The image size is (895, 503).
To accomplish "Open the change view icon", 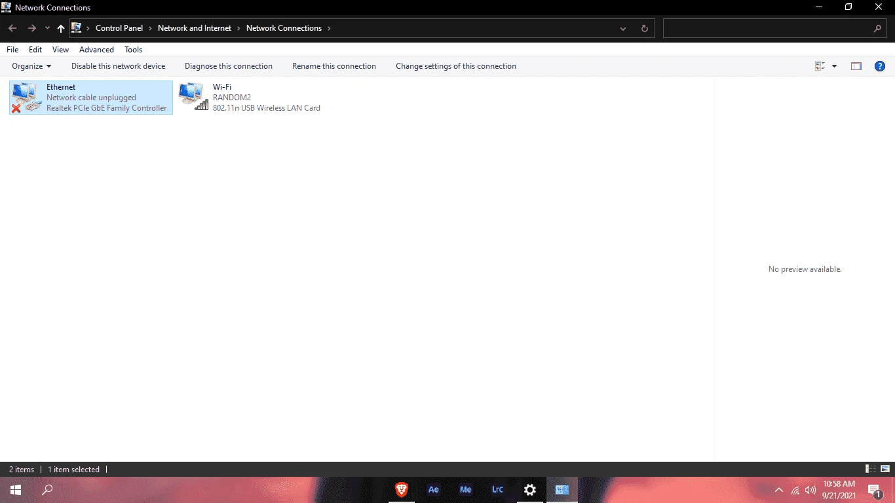I will [x=820, y=66].
